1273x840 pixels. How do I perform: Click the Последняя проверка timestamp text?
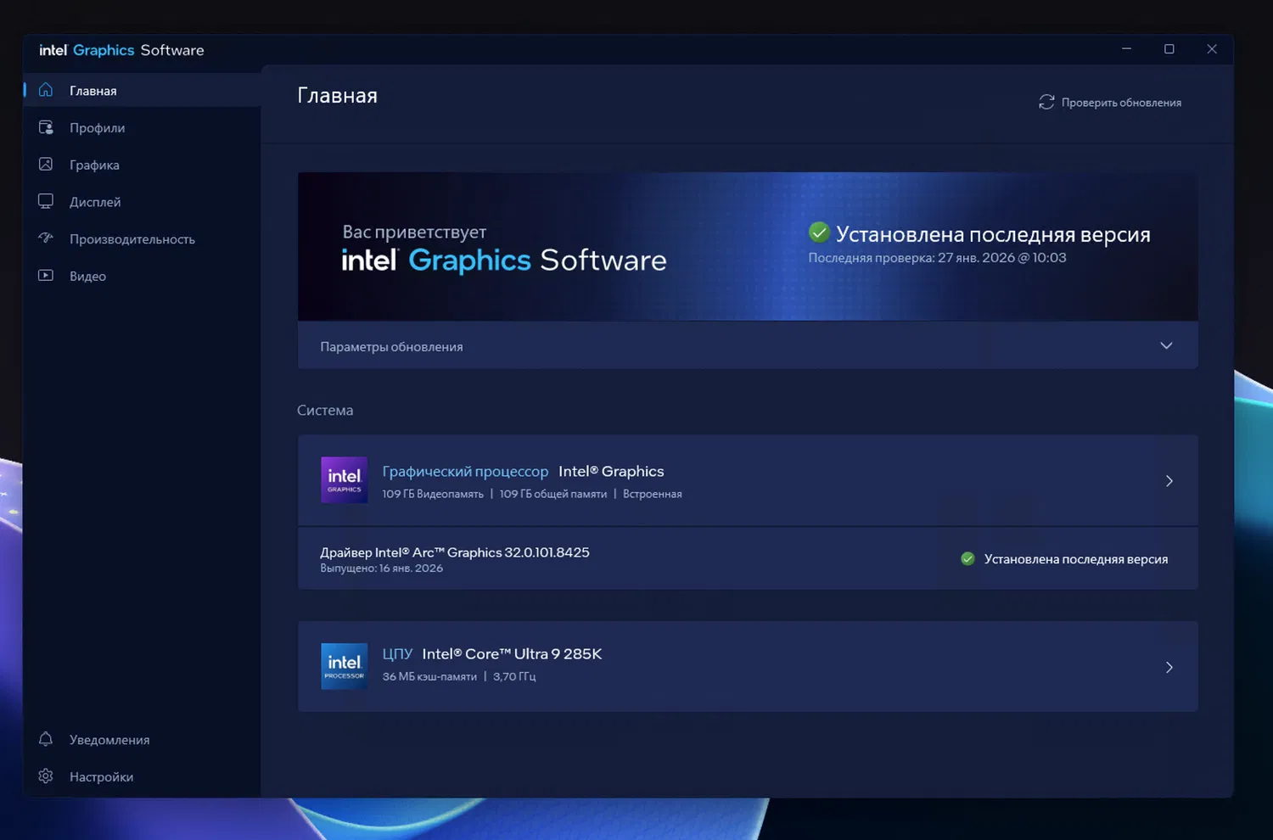point(937,257)
